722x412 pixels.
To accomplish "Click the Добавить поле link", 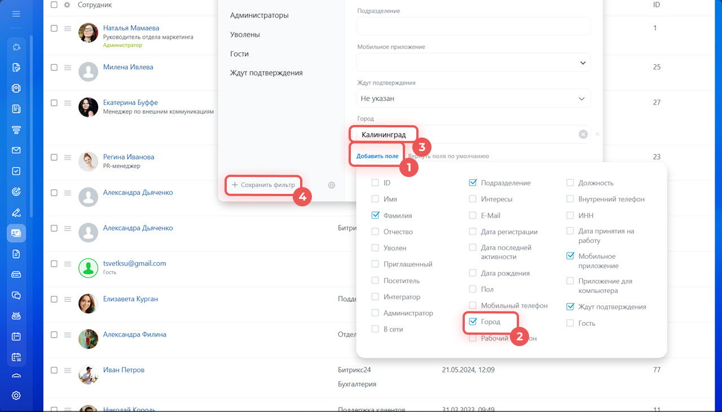I will pyautogui.click(x=377, y=156).
